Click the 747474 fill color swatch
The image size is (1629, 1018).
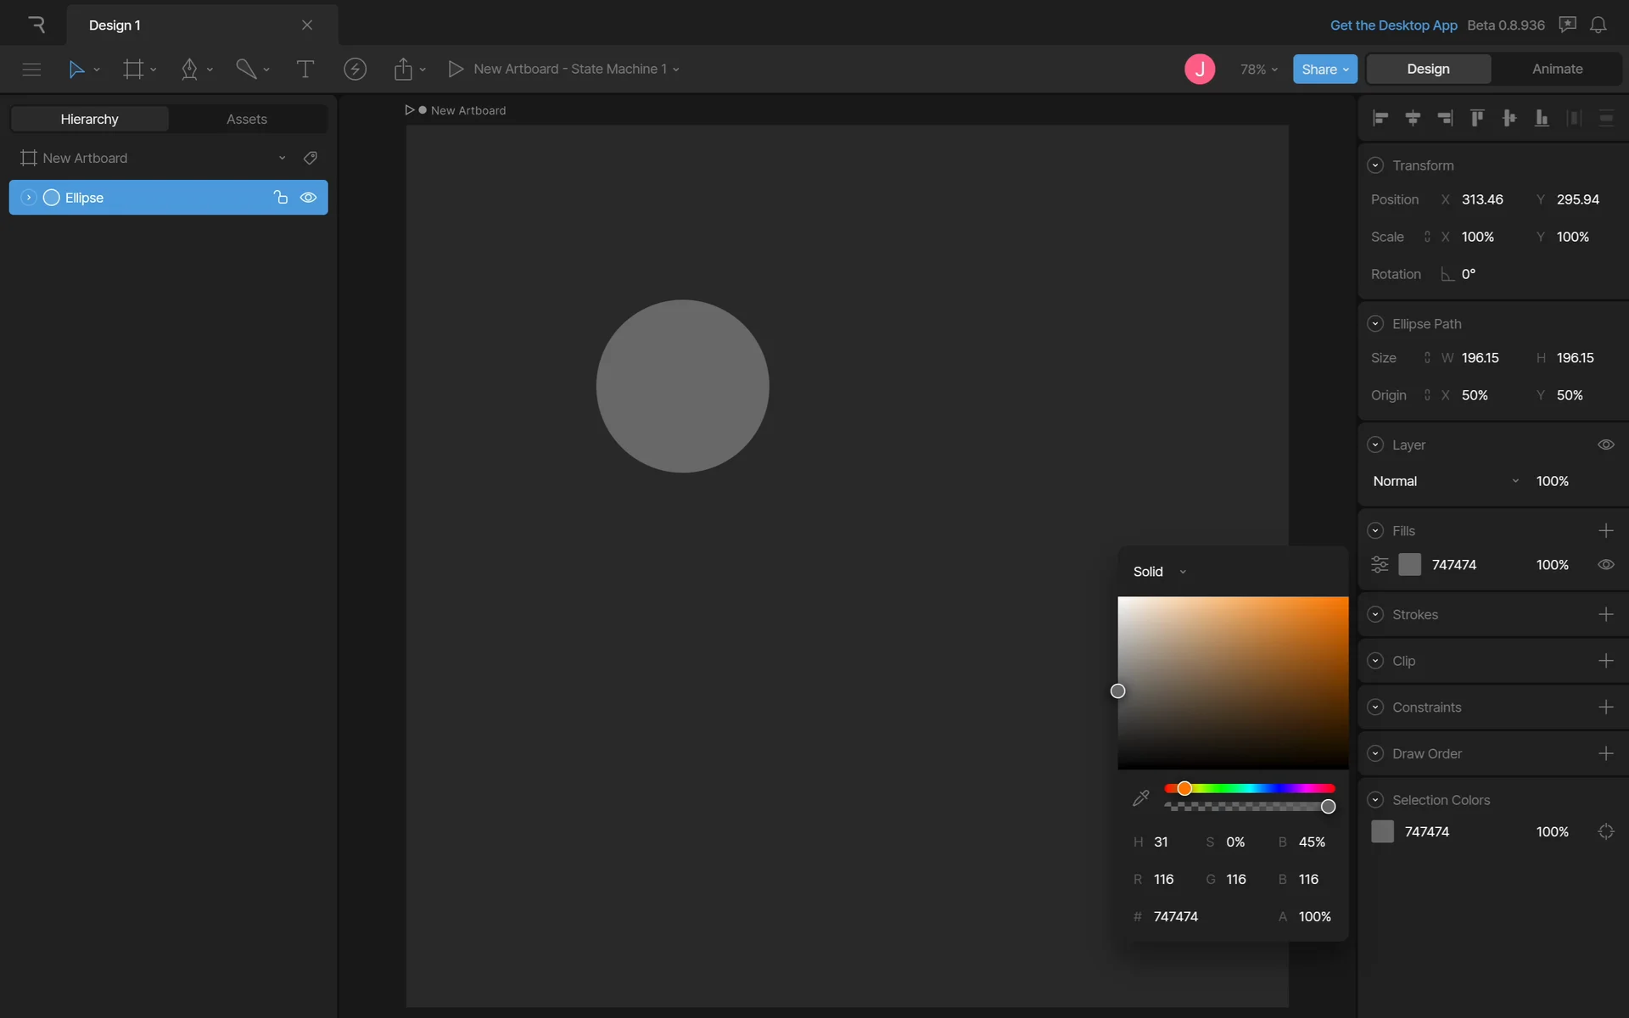tap(1409, 565)
